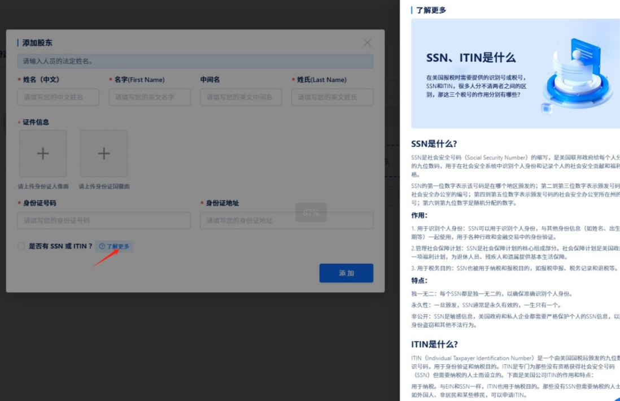
Task: Click the 作用: subheading text
Action: [x=420, y=216]
